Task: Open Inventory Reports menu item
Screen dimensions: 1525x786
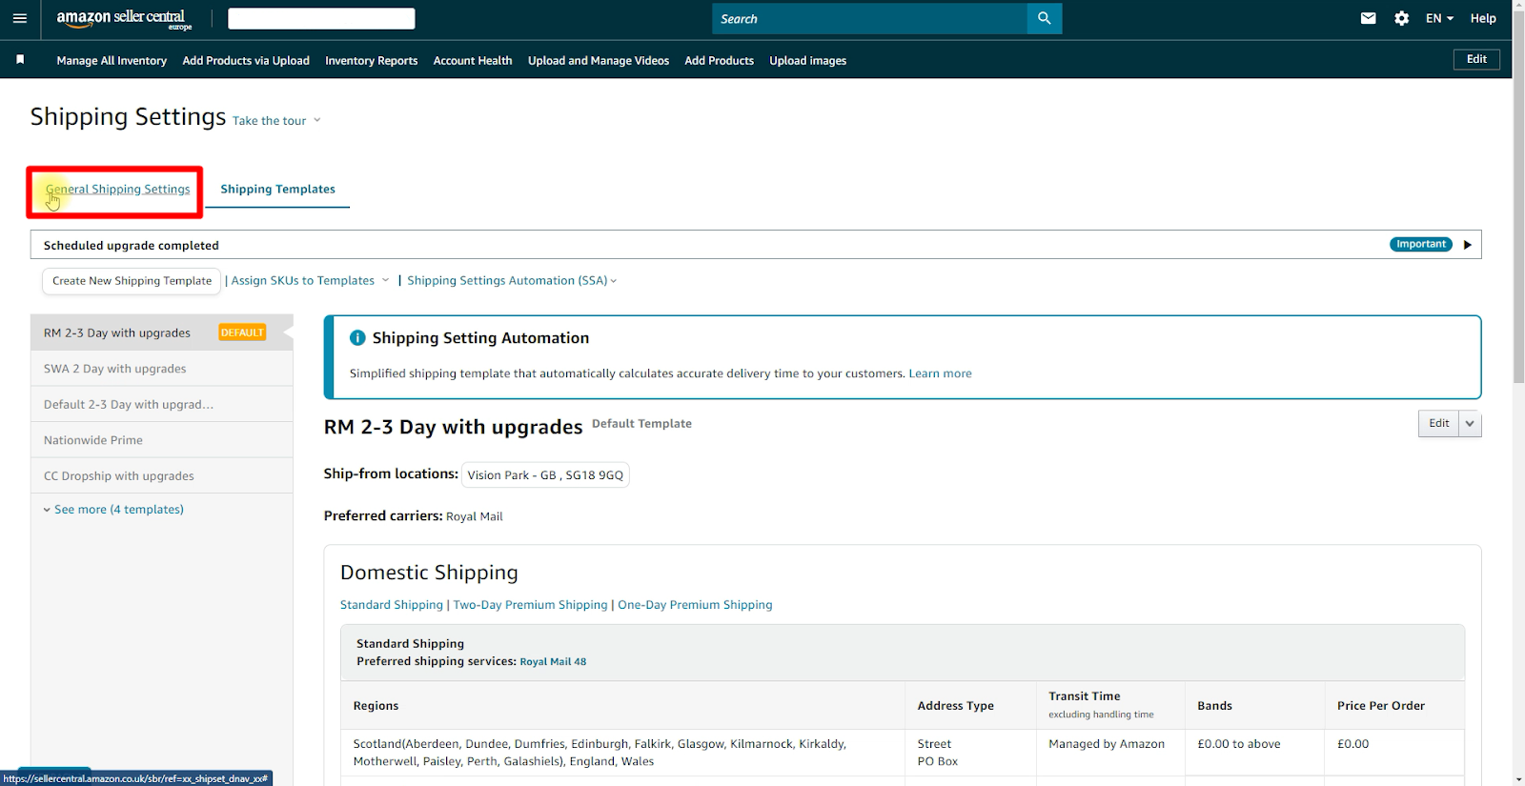Action: (x=372, y=61)
